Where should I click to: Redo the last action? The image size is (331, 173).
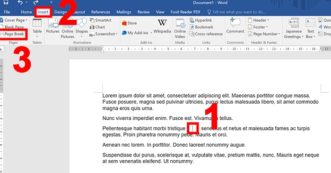point(36,2)
